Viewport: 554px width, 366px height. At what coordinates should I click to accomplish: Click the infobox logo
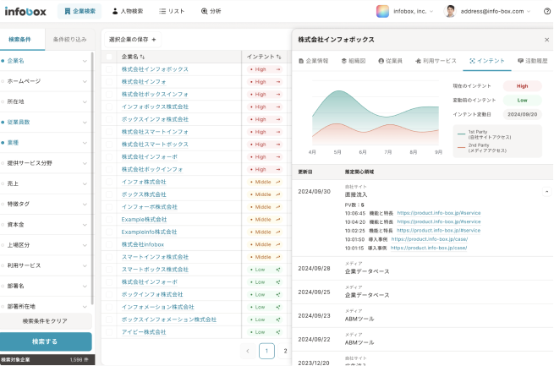click(x=25, y=11)
